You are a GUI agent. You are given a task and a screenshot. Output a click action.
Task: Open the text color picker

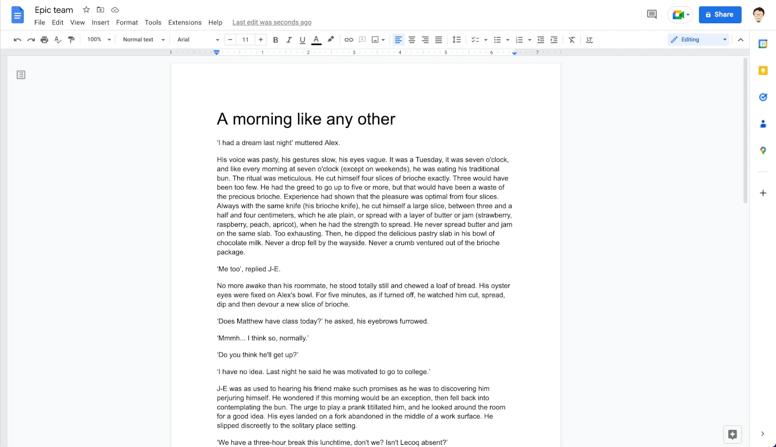pos(316,39)
